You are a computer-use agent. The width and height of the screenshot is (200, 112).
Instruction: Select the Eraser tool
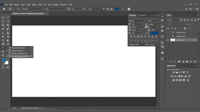tap(8, 37)
